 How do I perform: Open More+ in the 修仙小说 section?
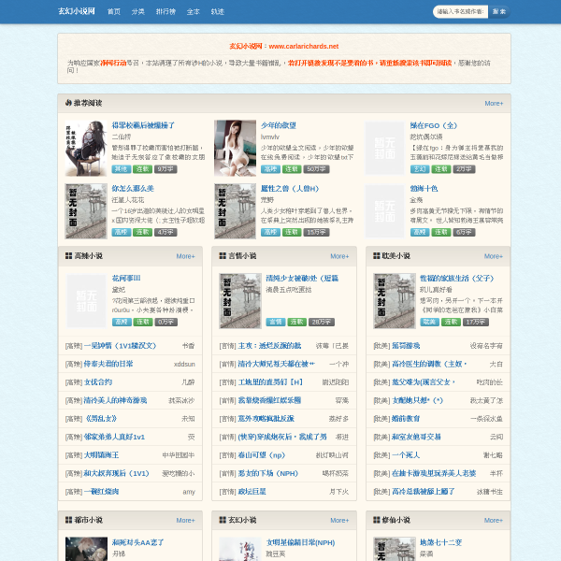tap(494, 520)
